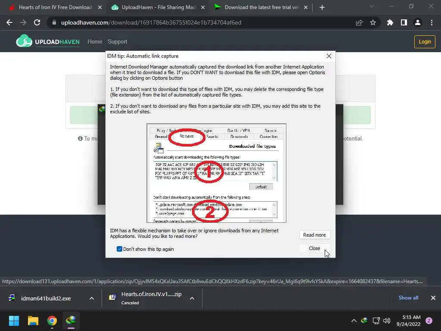Click the Read more button
Screen dimensions: 441x331
(x=314, y=235)
